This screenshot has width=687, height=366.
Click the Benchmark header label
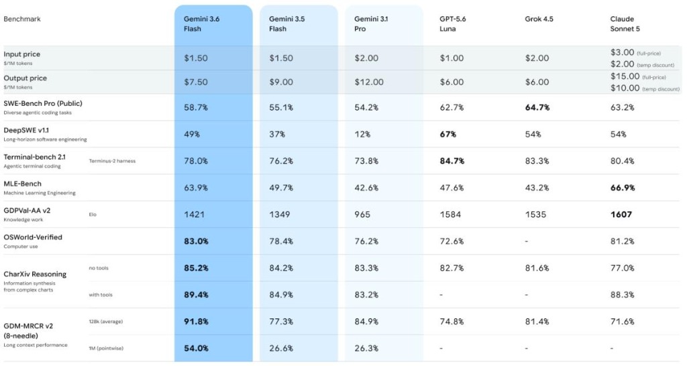click(x=22, y=19)
